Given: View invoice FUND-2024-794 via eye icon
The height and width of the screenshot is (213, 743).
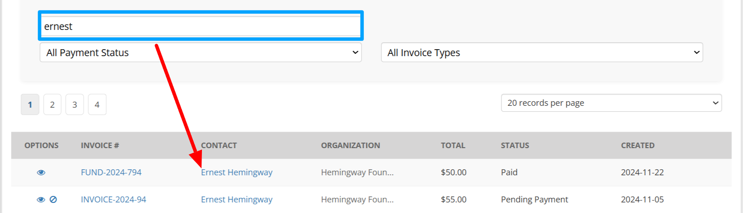Looking at the screenshot, I should tap(41, 173).
